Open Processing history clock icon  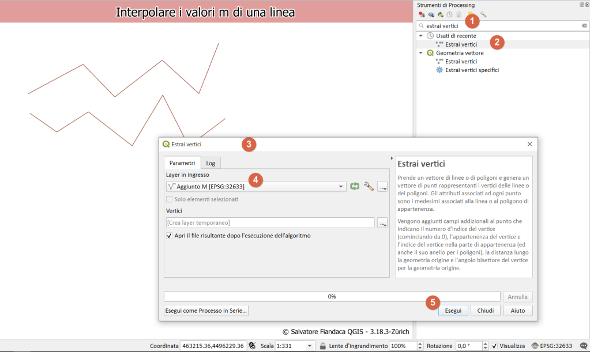(x=449, y=14)
